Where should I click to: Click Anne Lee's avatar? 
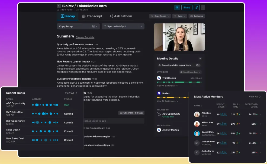(197, 114)
